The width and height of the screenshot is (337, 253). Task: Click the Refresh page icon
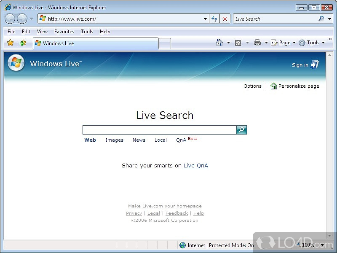(x=214, y=19)
